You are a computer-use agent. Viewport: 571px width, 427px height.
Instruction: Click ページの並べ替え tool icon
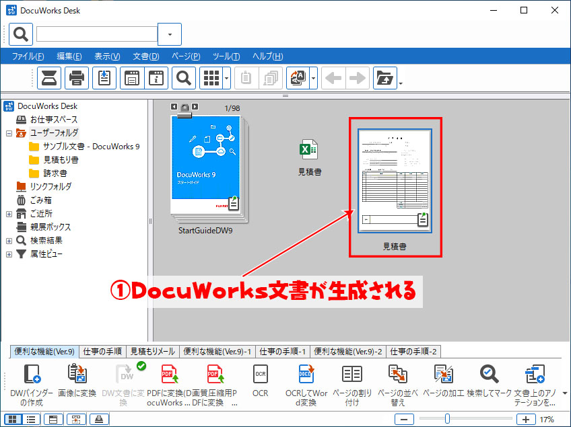point(398,374)
